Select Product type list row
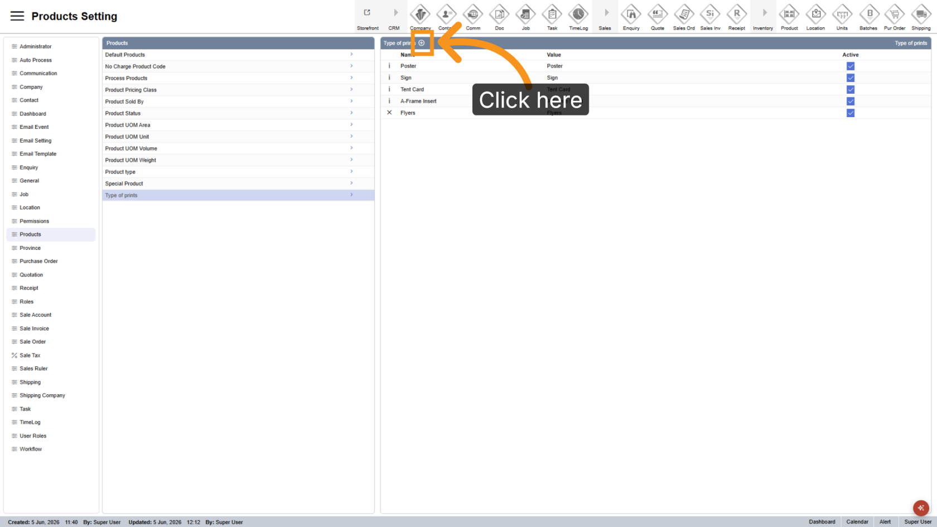 click(x=238, y=172)
